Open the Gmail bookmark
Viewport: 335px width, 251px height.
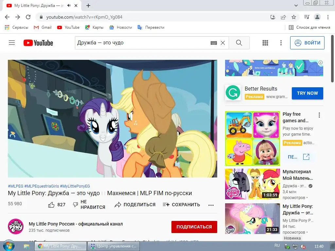(x=43, y=27)
